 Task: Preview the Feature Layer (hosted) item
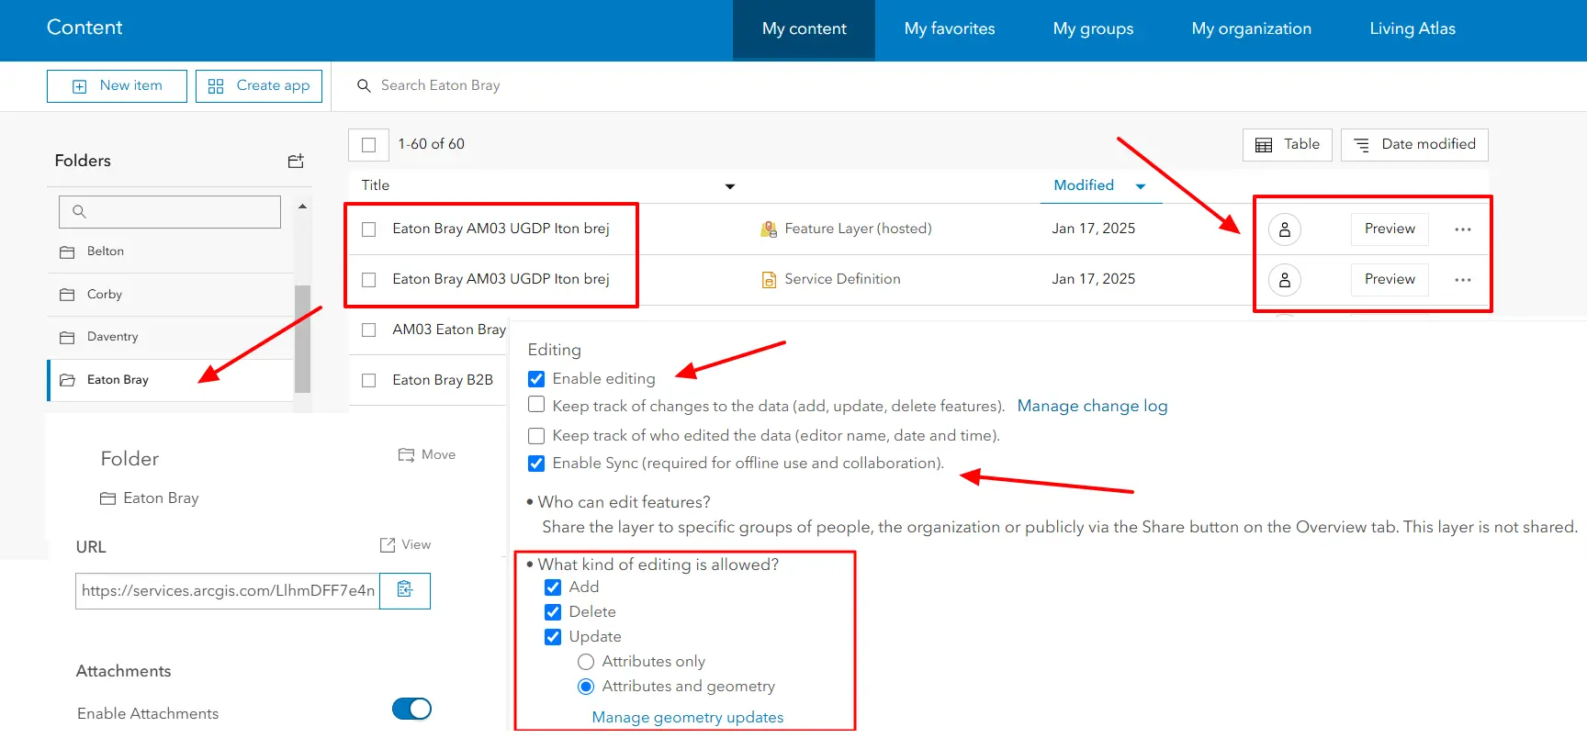point(1390,229)
